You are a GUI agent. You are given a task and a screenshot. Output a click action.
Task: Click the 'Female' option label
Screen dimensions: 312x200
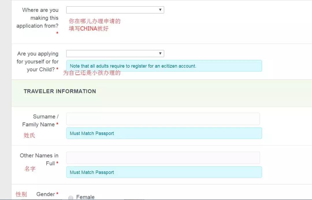point(85,197)
